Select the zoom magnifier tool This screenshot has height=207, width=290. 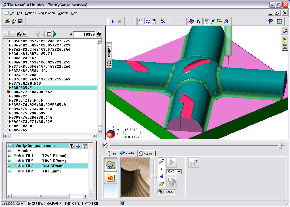point(163,22)
